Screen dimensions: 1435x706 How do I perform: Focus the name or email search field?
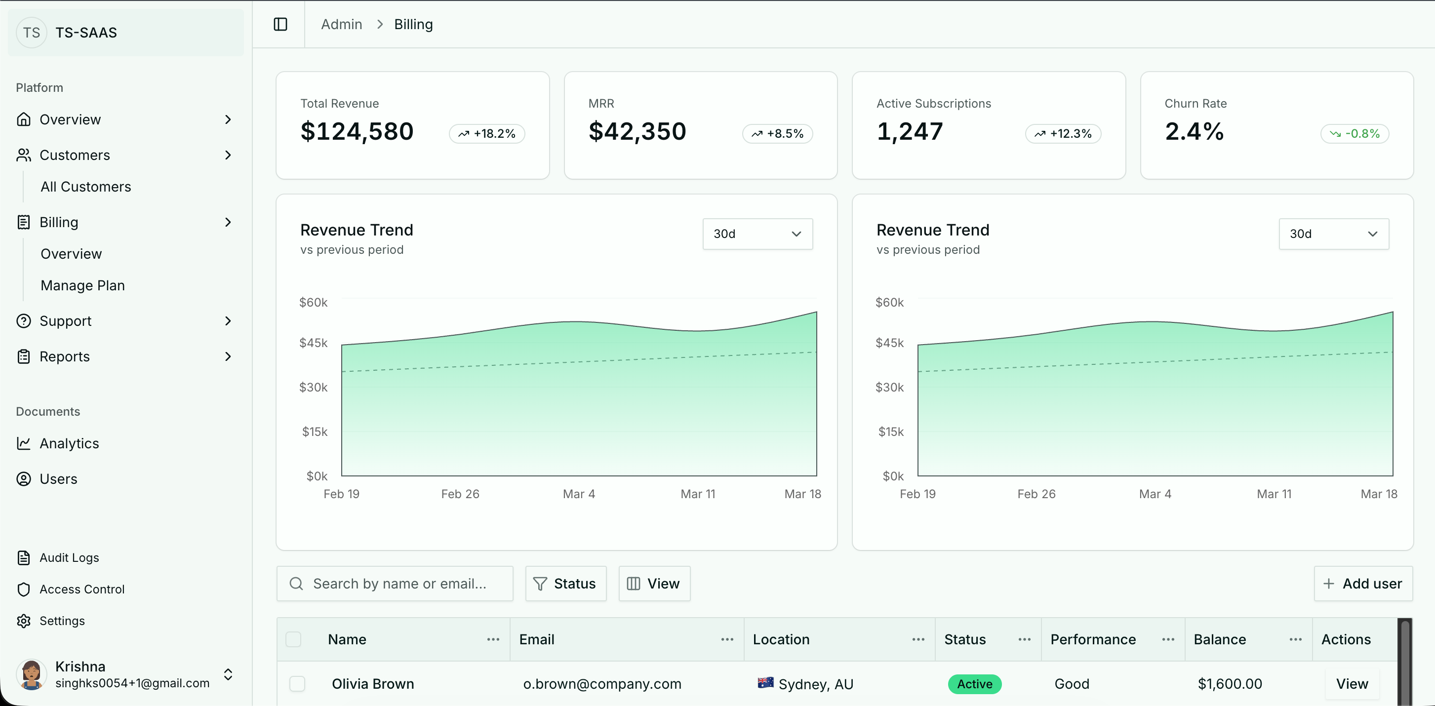pyautogui.click(x=399, y=584)
